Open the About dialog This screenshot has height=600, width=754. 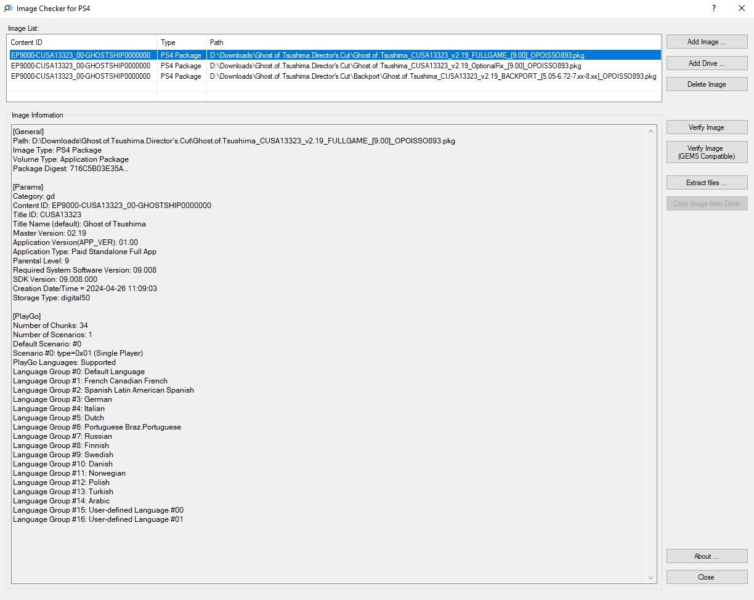tap(707, 556)
